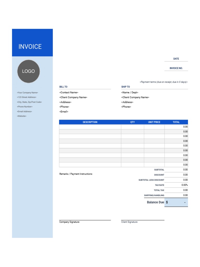Click the Company Signature line
Image resolution: width=200 pixels, height=267 pixels.
point(85,221)
